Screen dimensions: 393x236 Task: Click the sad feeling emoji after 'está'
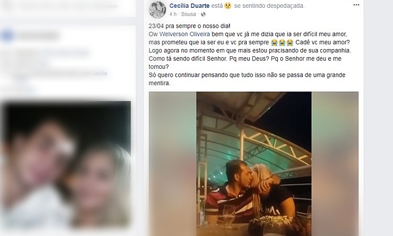[x=227, y=6]
